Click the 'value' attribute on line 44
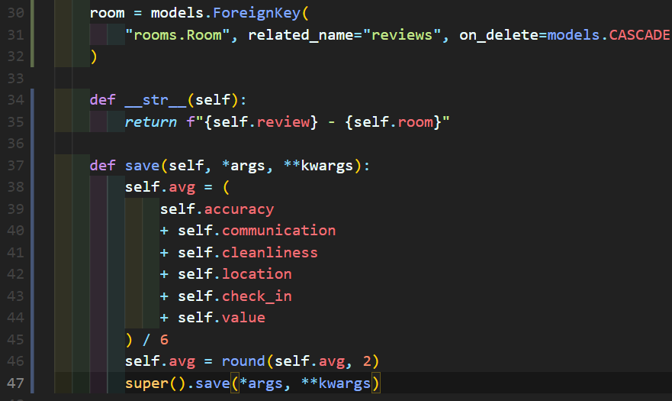This screenshot has width=672, height=401. [x=243, y=318]
